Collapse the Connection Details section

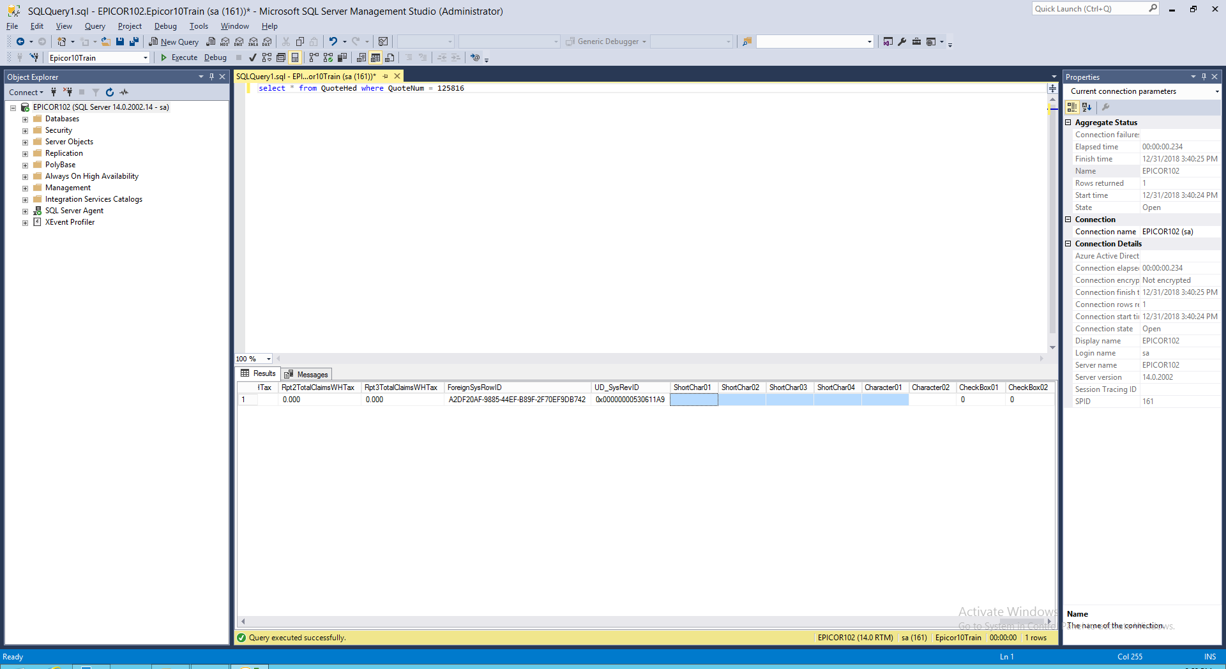click(x=1068, y=244)
